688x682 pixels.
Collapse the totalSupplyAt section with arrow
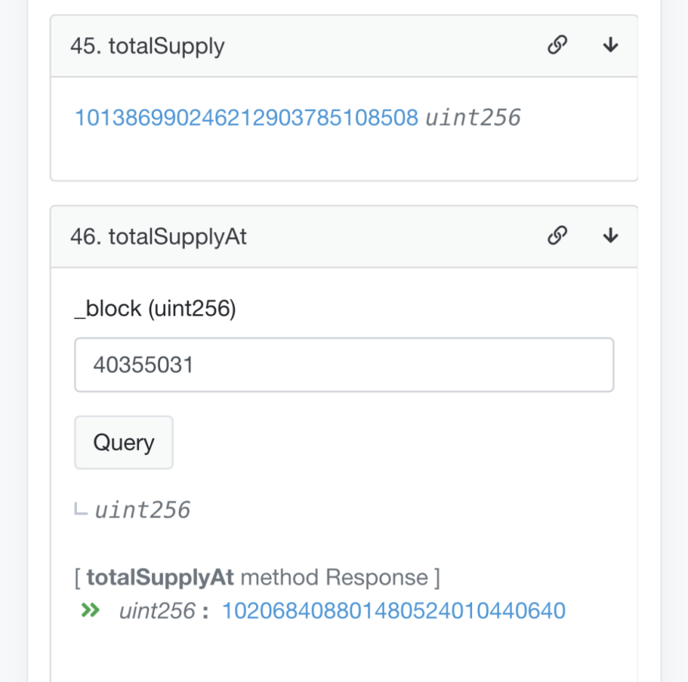point(610,236)
